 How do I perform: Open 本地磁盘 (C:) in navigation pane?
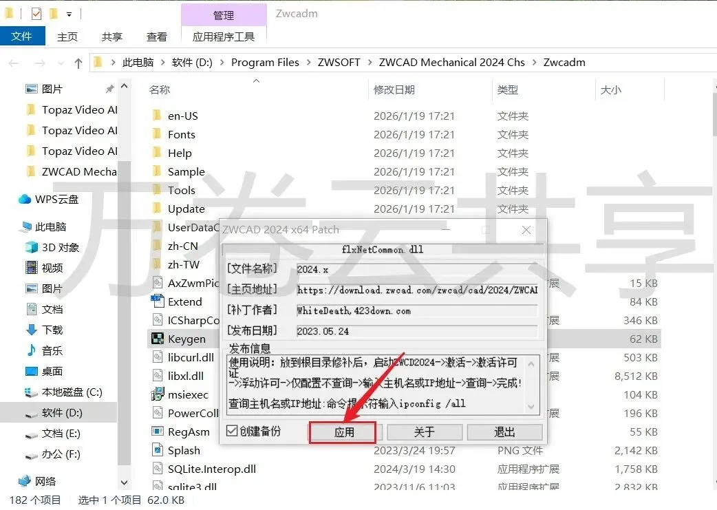[x=72, y=392]
